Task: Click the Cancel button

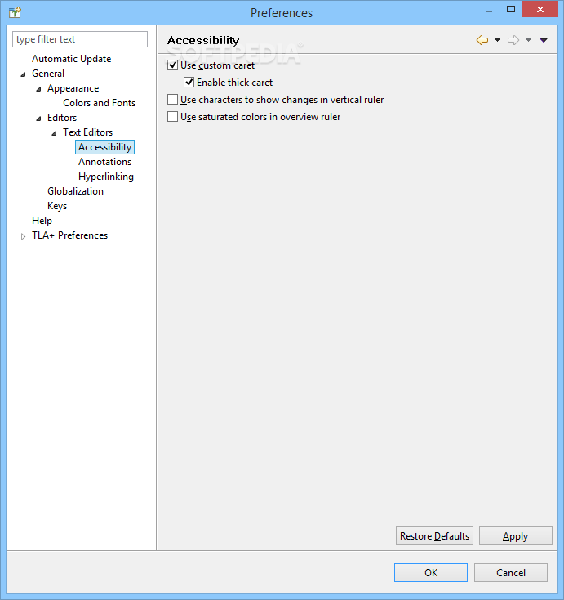Action: point(511,572)
